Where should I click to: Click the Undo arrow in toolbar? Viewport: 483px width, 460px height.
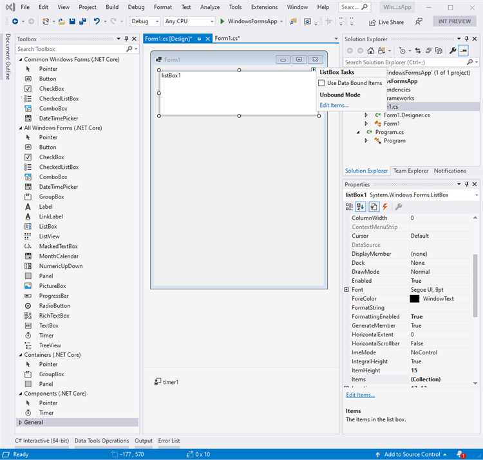click(x=97, y=21)
